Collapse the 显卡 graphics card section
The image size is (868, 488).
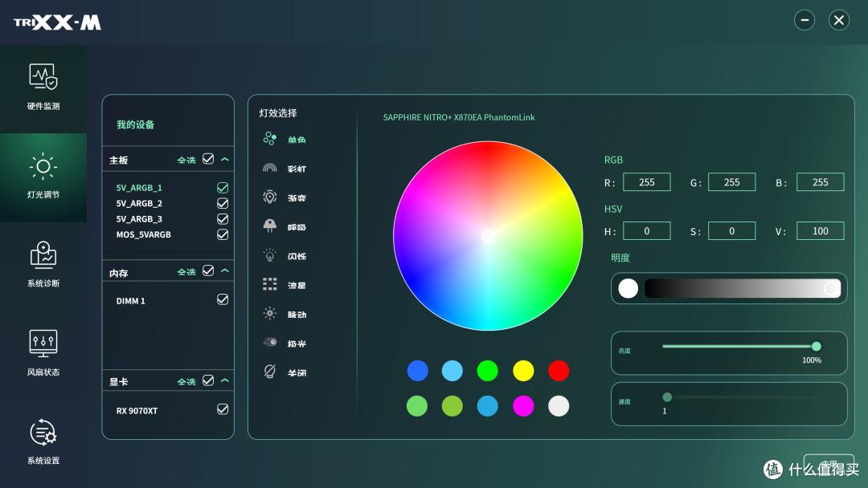[x=225, y=380]
